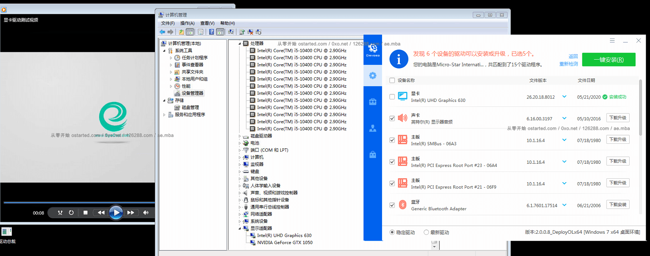The width and height of the screenshot is (650, 256).
Task: Check the Intel UHD Graphics 630 driver checkbox
Action: click(392, 97)
